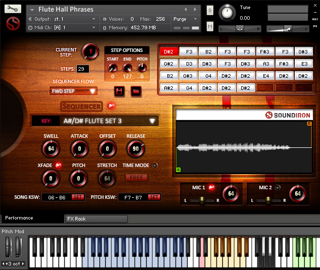Click SET for Song KSW
Screen dimensions: 320x270
[78, 197]
